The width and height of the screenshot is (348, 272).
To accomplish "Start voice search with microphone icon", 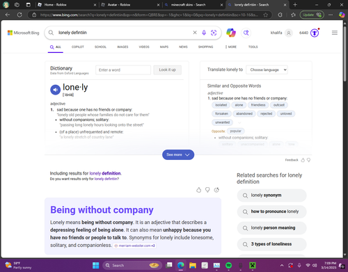I will click(x=204, y=33).
